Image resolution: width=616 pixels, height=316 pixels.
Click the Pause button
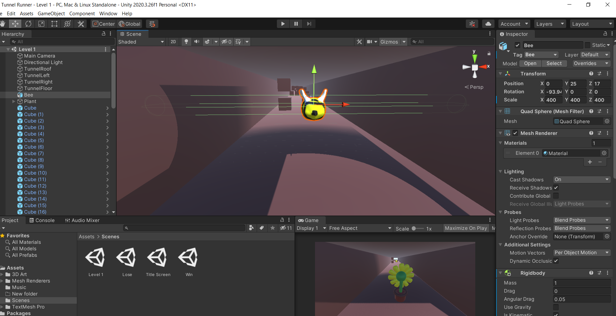(296, 24)
